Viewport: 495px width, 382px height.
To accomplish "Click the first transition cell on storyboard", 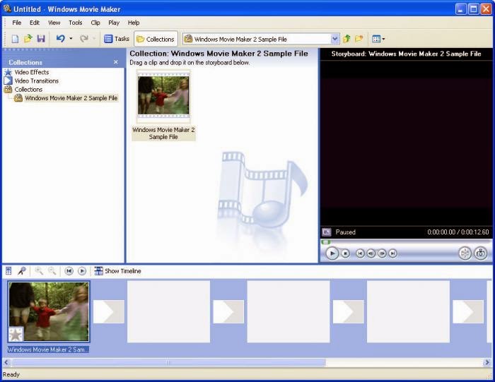I will pyautogui.click(x=109, y=311).
